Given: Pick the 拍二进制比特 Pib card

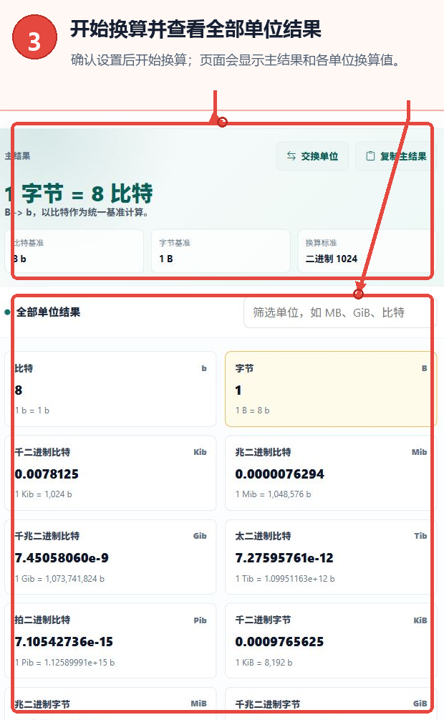Looking at the screenshot, I should click(x=110, y=641).
